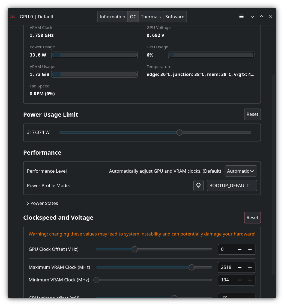Open the hamburger menu in title bar
The image size is (284, 306).
[241, 17]
